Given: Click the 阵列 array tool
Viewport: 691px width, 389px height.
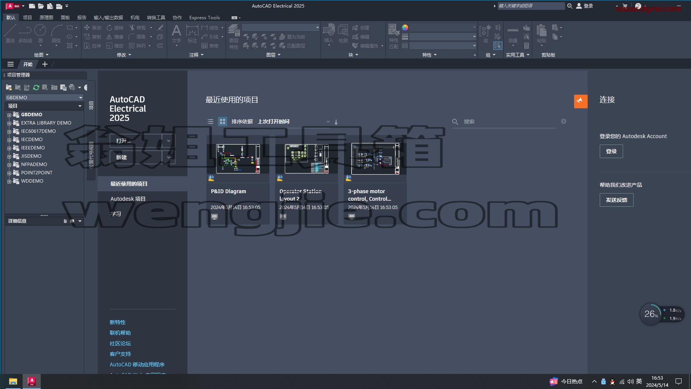Looking at the screenshot, I should click(x=137, y=46).
